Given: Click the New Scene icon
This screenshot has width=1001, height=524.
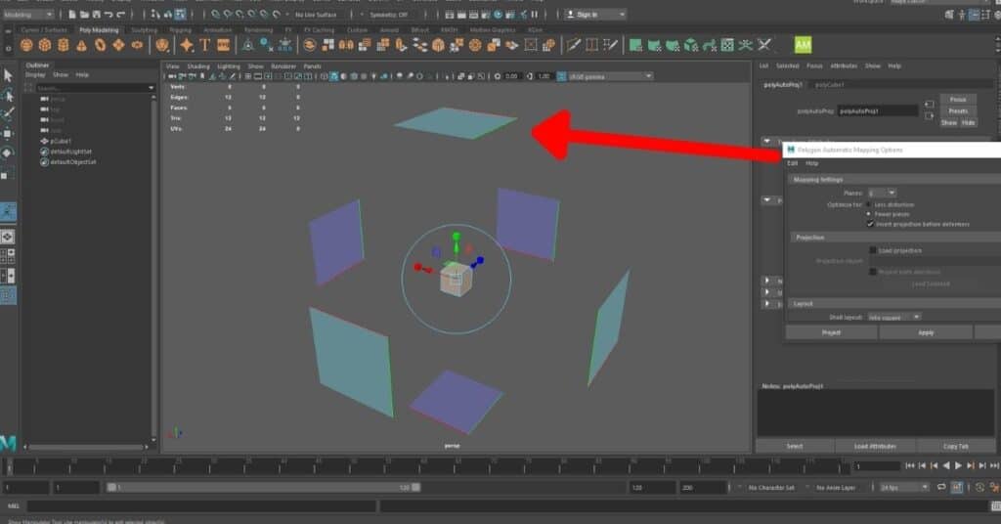Looking at the screenshot, I should pyautogui.click(x=72, y=14).
